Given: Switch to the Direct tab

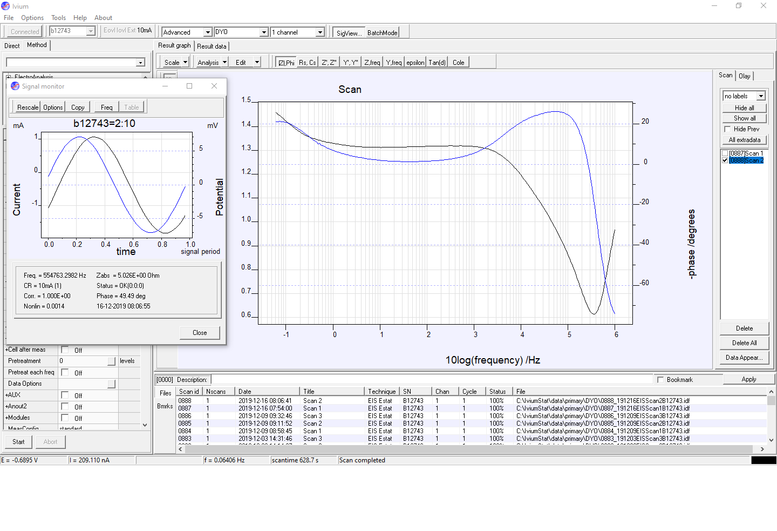Looking at the screenshot, I should [x=12, y=46].
